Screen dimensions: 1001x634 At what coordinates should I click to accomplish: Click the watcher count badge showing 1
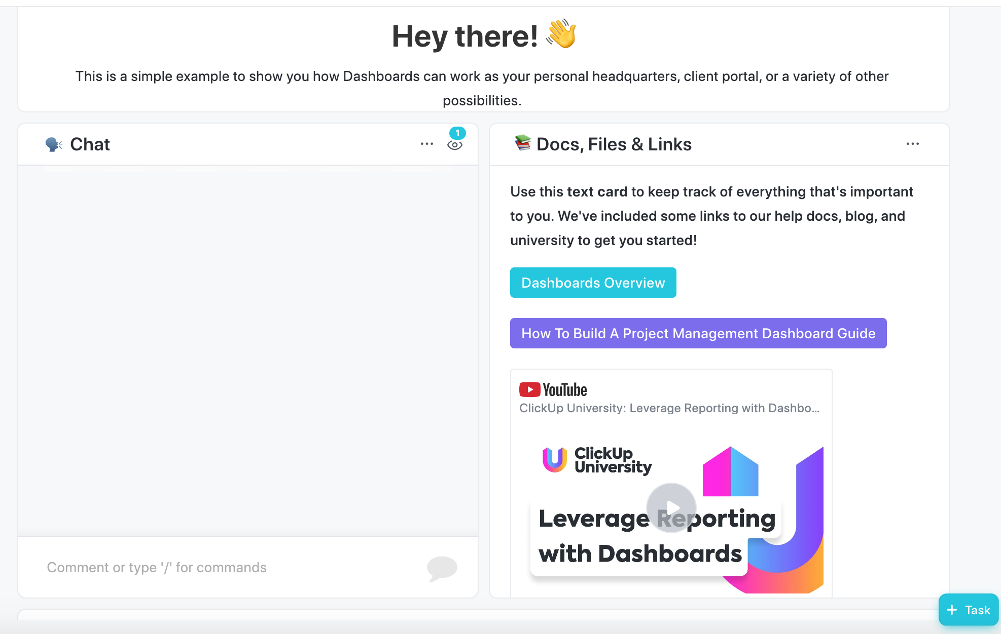pyautogui.click(x=457, y=133)
